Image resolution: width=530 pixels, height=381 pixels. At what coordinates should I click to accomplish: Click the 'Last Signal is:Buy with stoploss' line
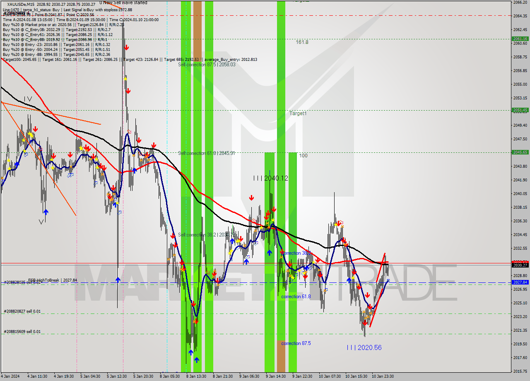(x=67, y=10)
